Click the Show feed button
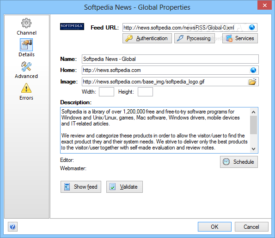 [x=81, y=187]
